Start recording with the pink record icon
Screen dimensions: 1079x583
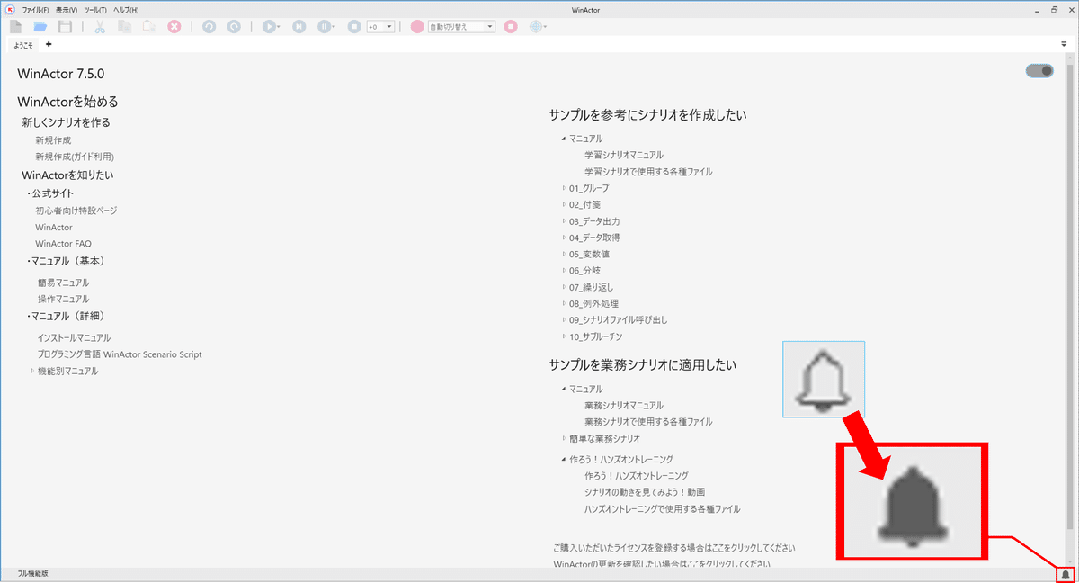coord(415,27)
